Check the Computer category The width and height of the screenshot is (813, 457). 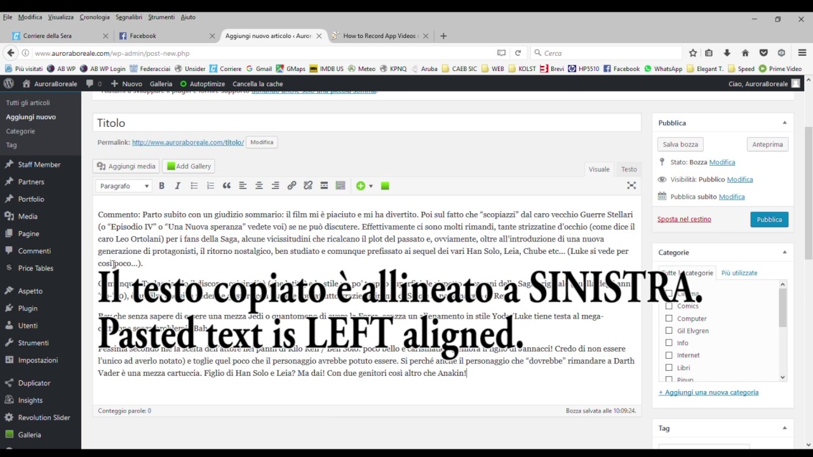coord(669,319)
